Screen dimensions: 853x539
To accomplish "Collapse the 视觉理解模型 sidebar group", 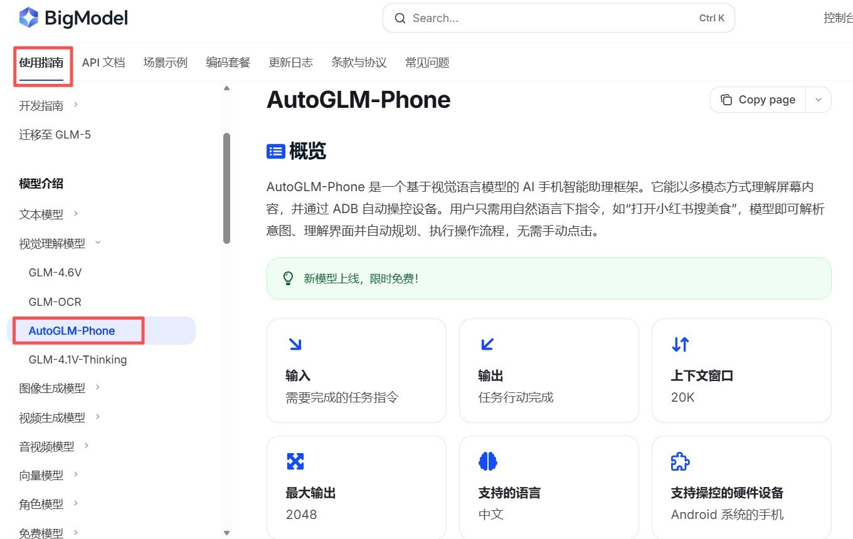I will (x=97, y=243).
